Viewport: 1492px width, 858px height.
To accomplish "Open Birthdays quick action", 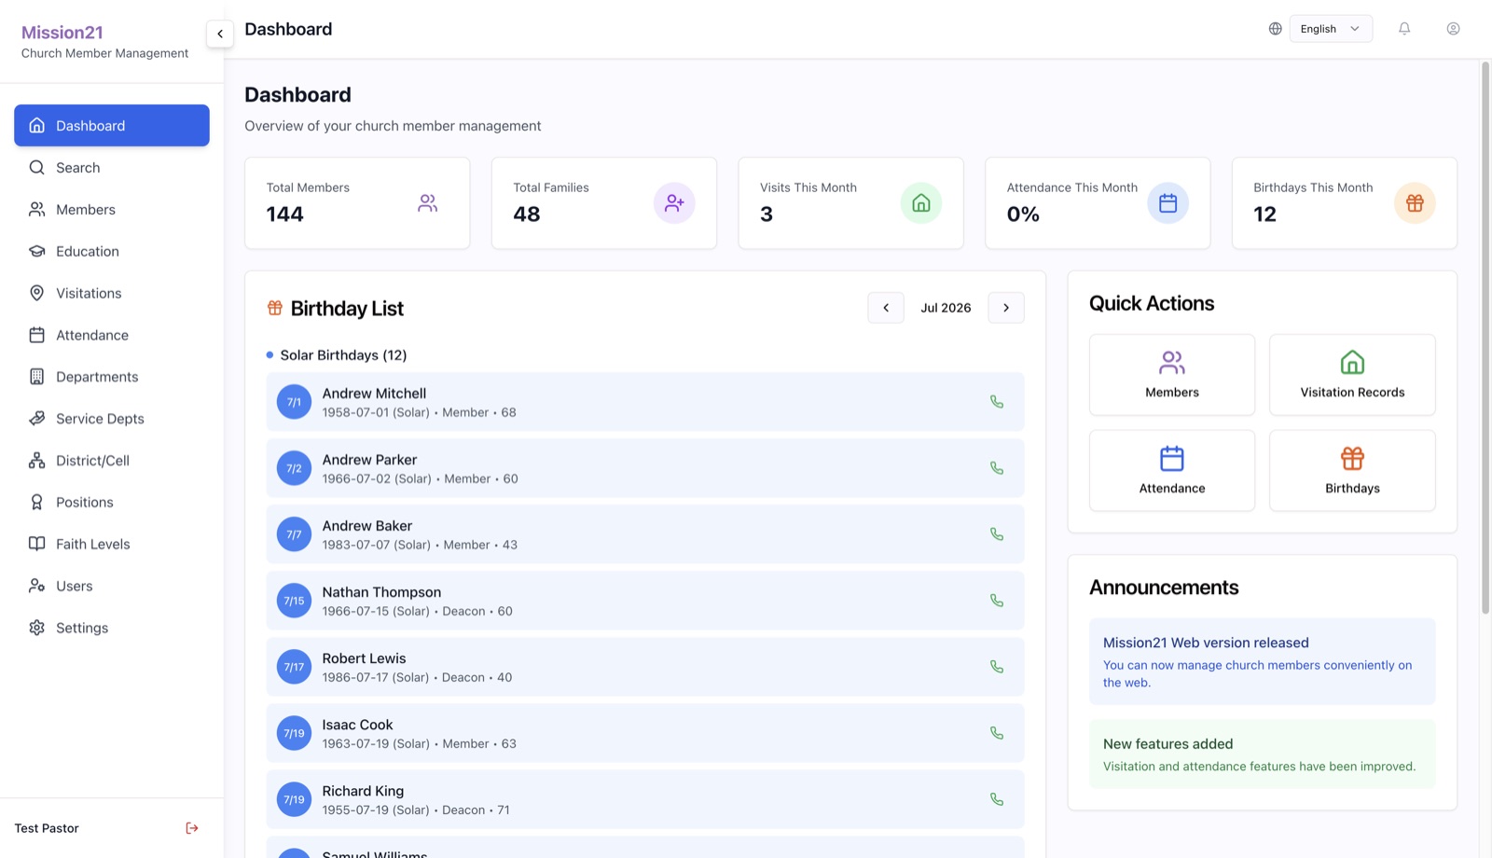I will [x=1352, y=471].
